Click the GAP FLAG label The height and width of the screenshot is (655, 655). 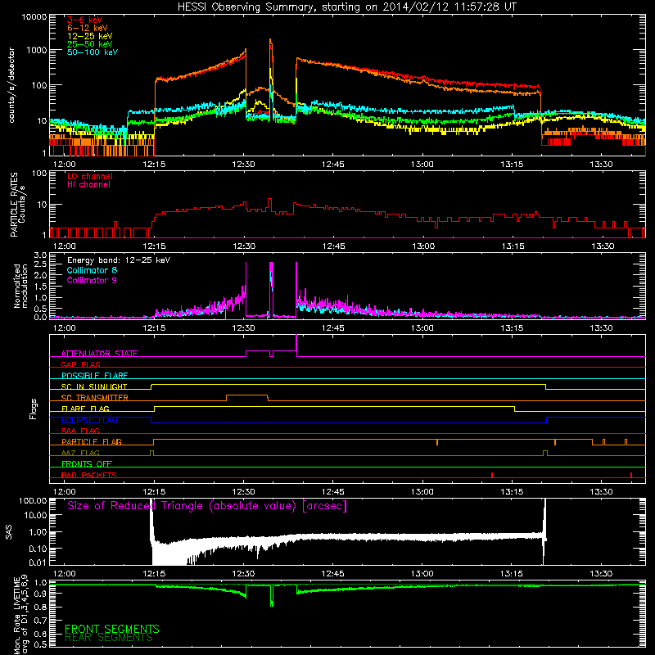pyautogui.click(x=80, y=364)
